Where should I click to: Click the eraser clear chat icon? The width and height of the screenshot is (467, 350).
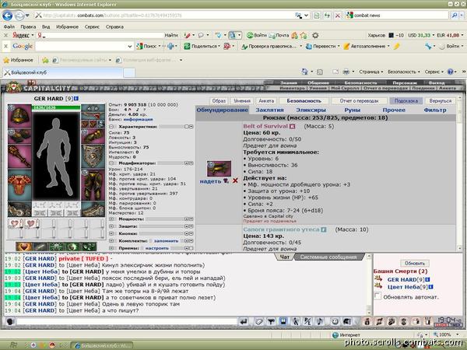[259, 322]
